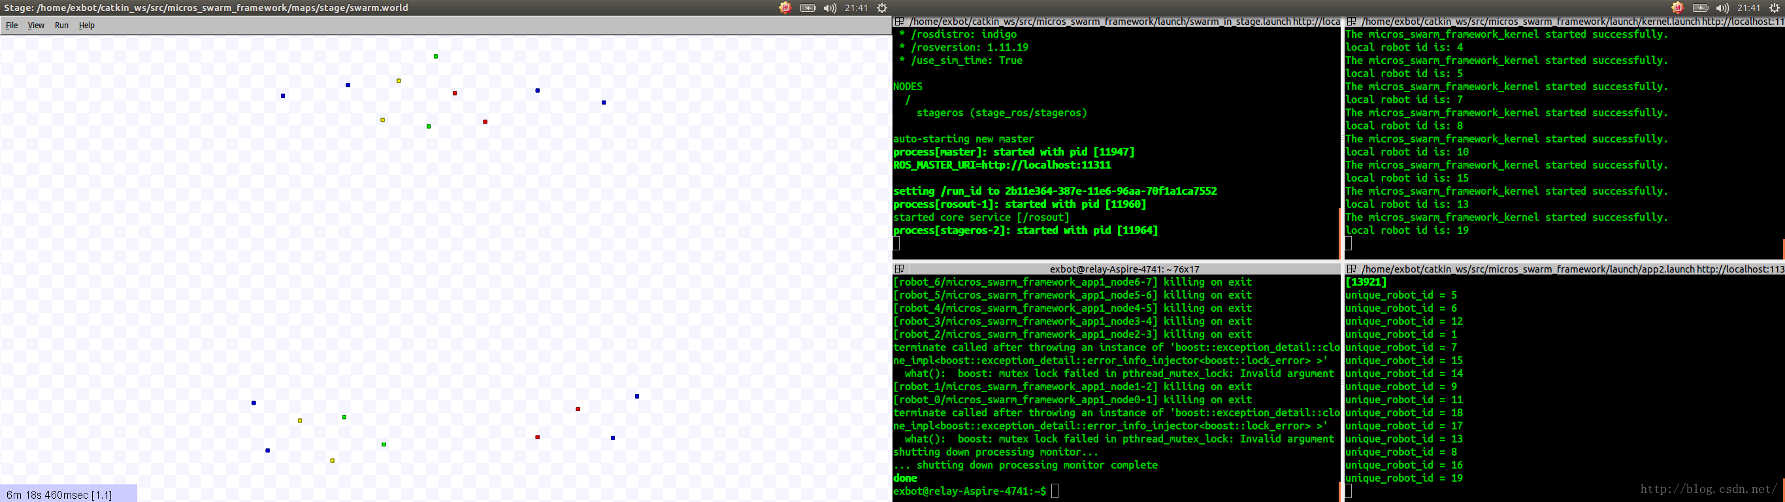
Task: Click 'unique_robot_id = 12' line
Action: pos(1404,322)
